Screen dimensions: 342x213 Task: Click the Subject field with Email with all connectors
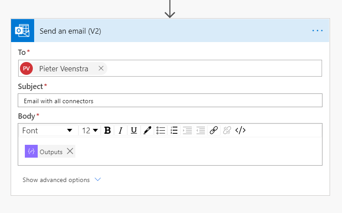tap(170, 101)
